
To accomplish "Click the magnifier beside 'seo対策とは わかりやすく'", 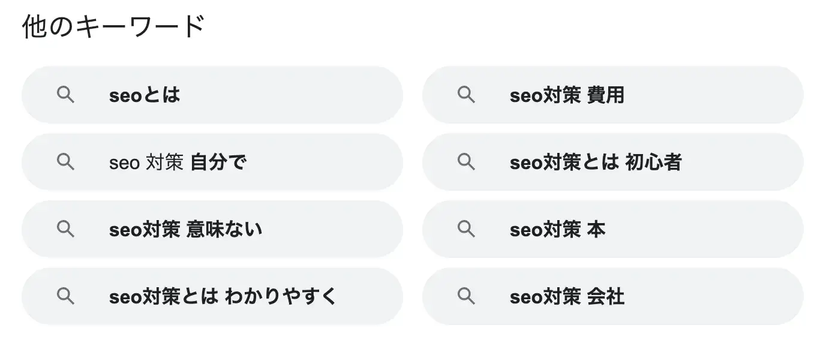I will pyautogui.click(x=65, y=296).
